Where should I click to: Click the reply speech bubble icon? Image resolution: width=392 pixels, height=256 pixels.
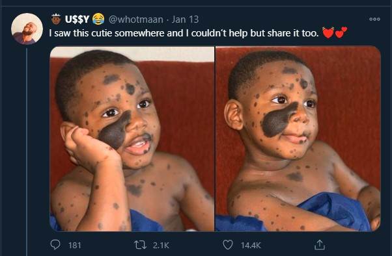(x=55, y=245)
